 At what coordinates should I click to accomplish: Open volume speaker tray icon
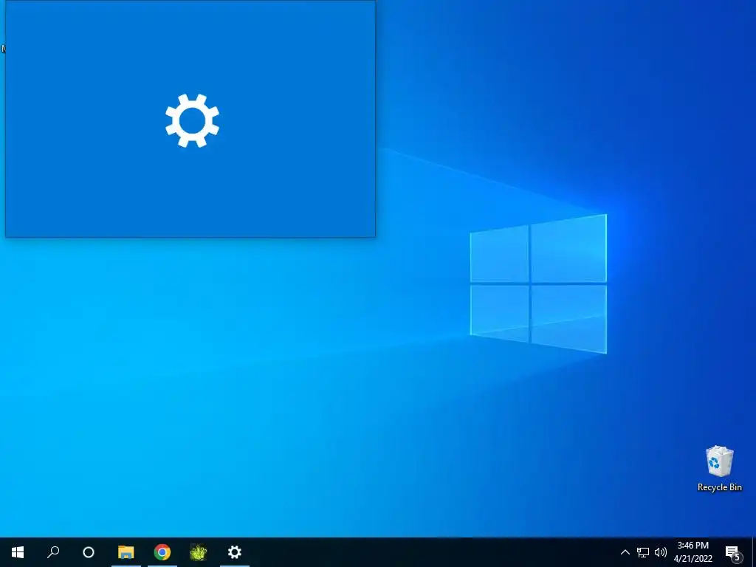[x=661, y=552]
